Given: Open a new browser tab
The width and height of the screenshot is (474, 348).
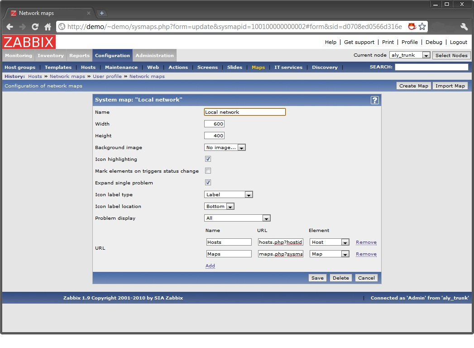Looking at the screenshot, I should pyautogui.click(x=102, y=13).
